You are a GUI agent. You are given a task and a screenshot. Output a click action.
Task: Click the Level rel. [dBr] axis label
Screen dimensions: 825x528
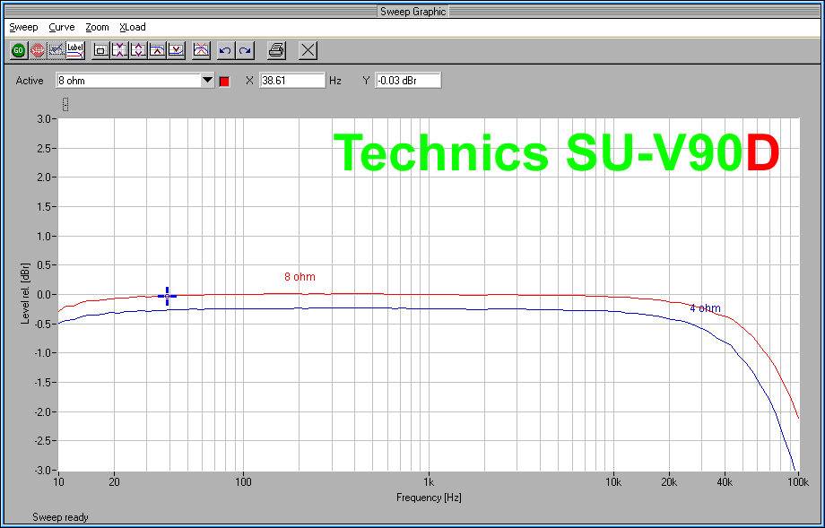click(25, 295)
